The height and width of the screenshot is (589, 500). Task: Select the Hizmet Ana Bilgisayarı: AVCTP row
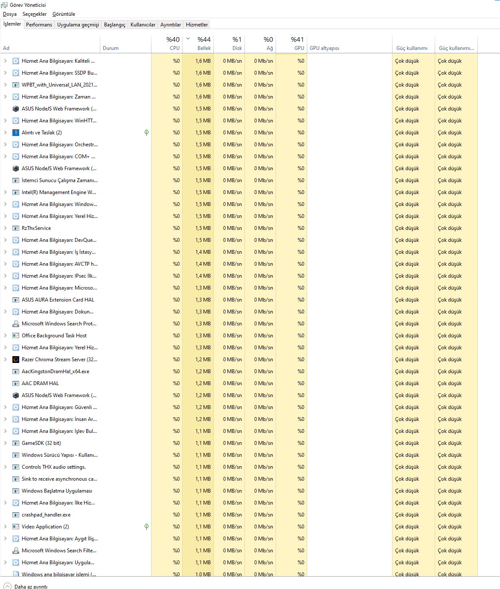click(x=239, y=264)
